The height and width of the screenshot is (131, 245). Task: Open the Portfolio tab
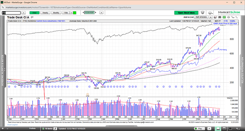32,129
